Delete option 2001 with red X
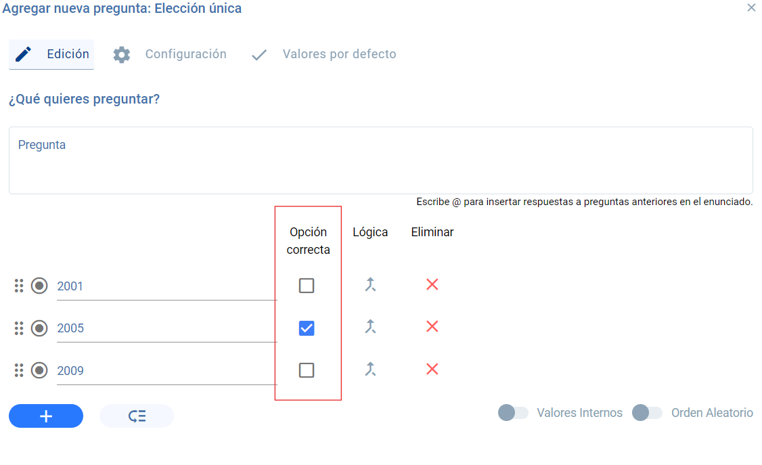The width and height of the screenshot is (762, 465). (432, 285)
